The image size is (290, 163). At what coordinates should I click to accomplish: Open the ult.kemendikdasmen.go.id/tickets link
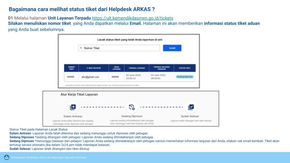132,18
